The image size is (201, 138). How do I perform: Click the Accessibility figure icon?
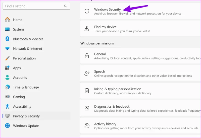point(7,106)
